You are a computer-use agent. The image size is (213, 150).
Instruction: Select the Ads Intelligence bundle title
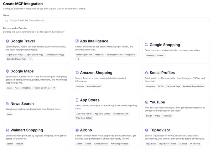[94, 41]
